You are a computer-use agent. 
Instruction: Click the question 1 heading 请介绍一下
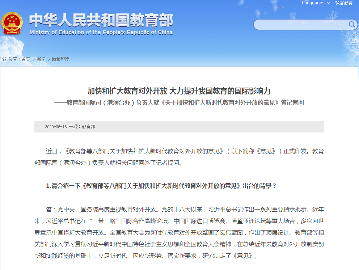tap(161, 186)
